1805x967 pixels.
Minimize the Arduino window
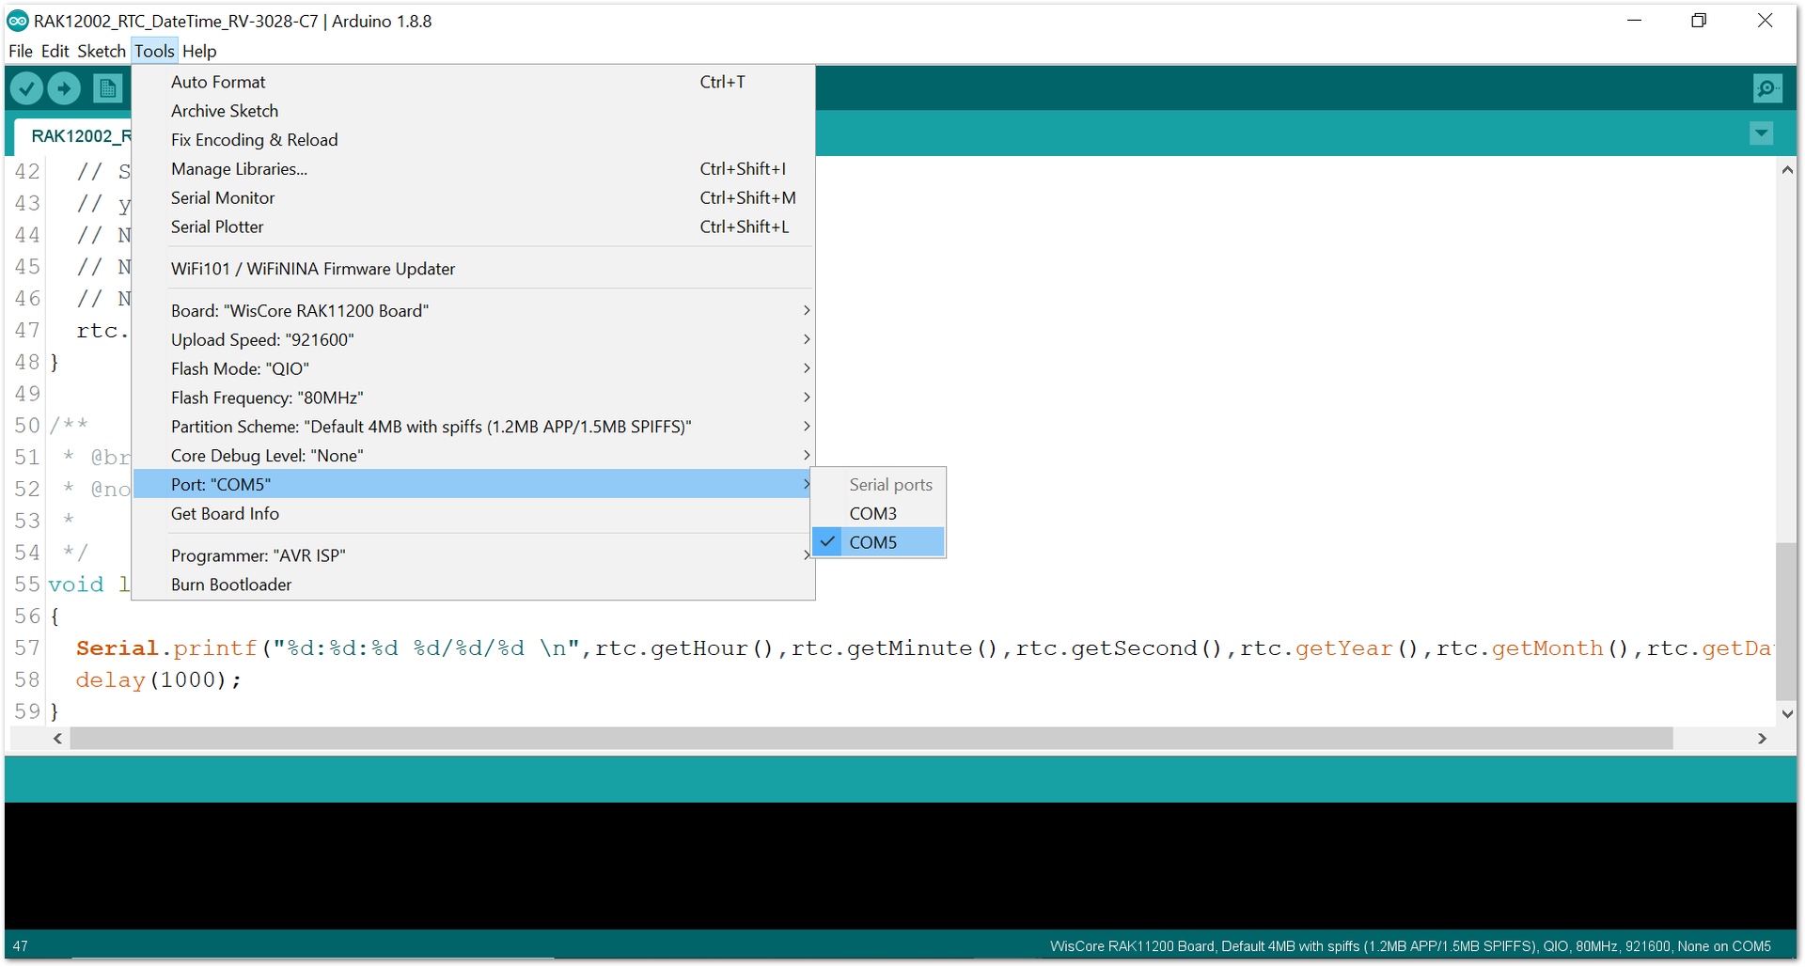1634,21
